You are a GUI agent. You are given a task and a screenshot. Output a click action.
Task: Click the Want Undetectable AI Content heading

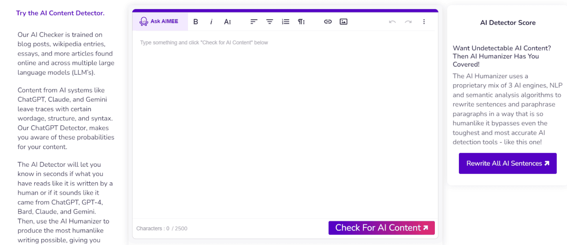pyautogui.click(x=502, y=56)
